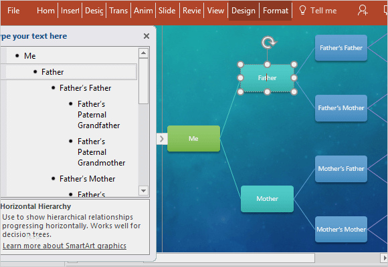This screenshot has height=267, width=388.
Task: Switch to the Insert tab
Action: point(70,11)
